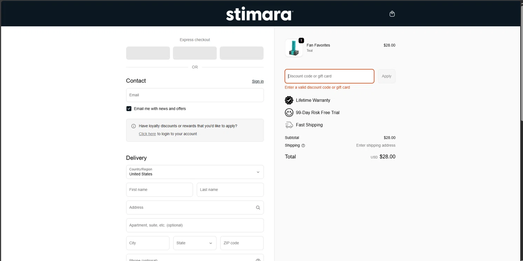This screenshot has height=261, width=523.
Task: Focus the First name field
Action: 159,190
